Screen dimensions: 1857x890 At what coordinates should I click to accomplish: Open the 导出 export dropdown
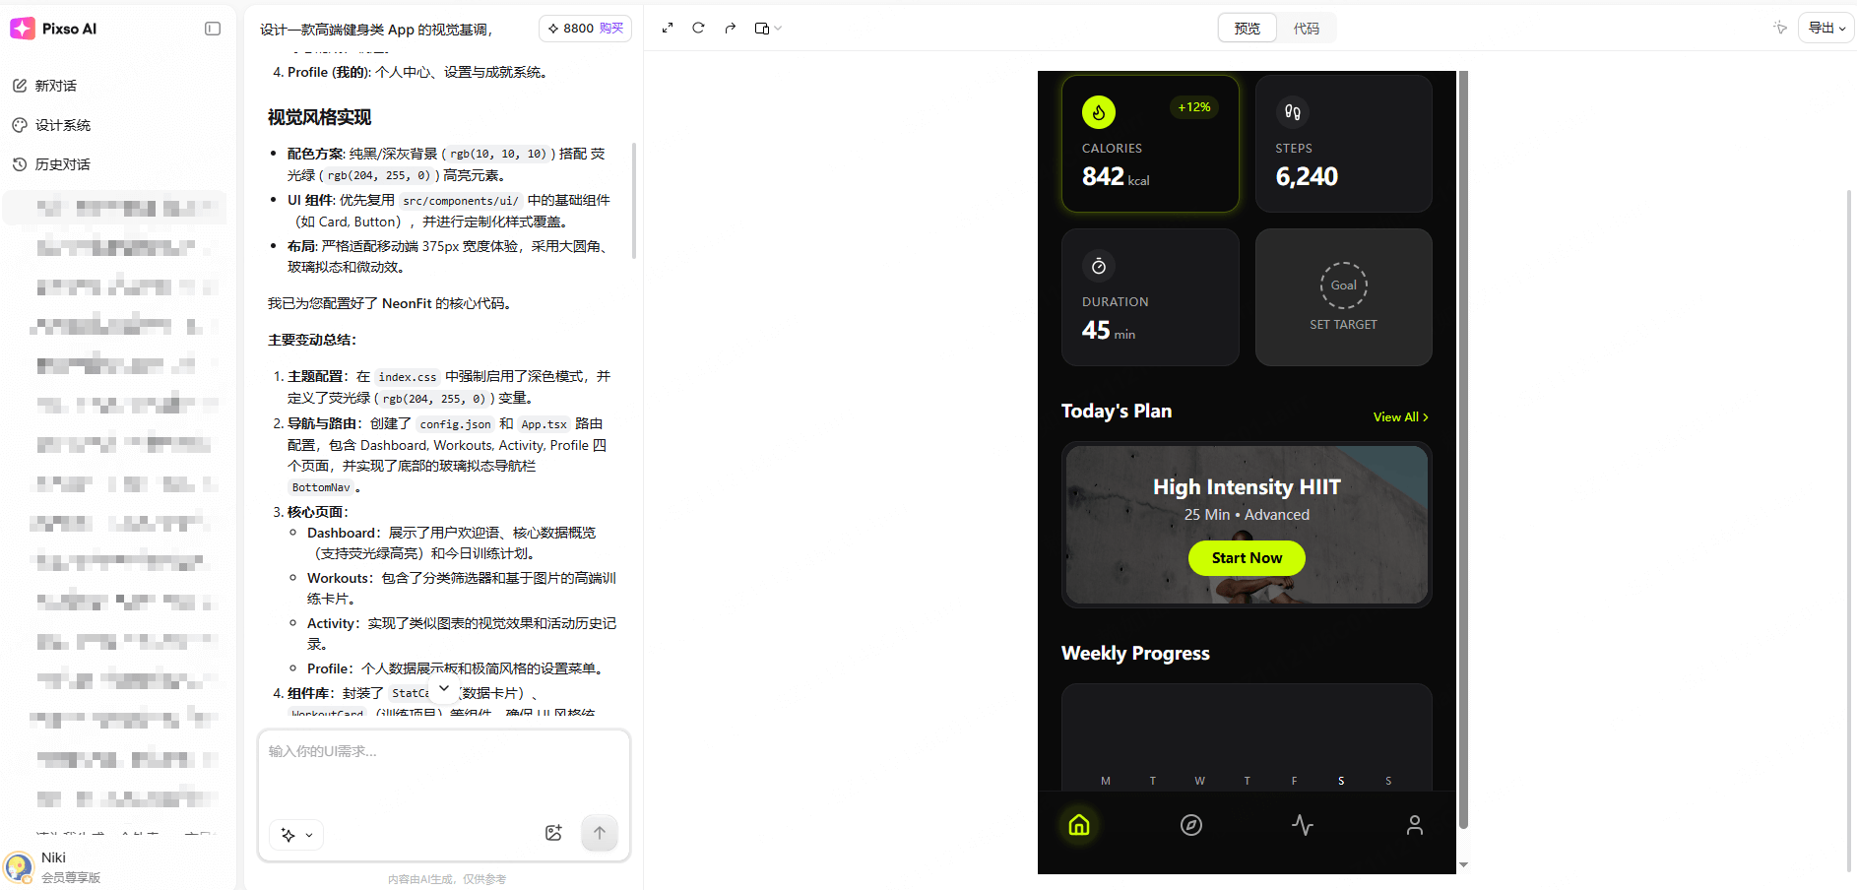click(1825, 29)
